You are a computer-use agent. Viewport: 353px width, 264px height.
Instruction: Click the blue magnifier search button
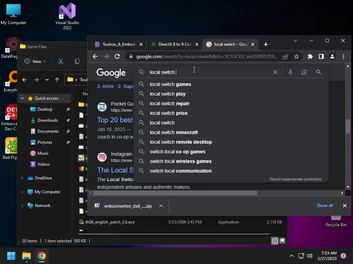point(319,72)
